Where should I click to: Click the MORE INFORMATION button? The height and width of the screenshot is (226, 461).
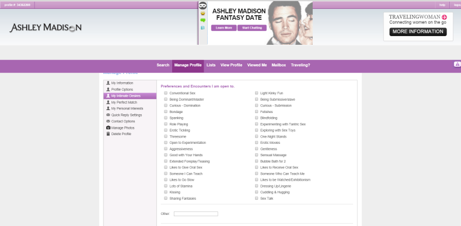coord(418,31)
